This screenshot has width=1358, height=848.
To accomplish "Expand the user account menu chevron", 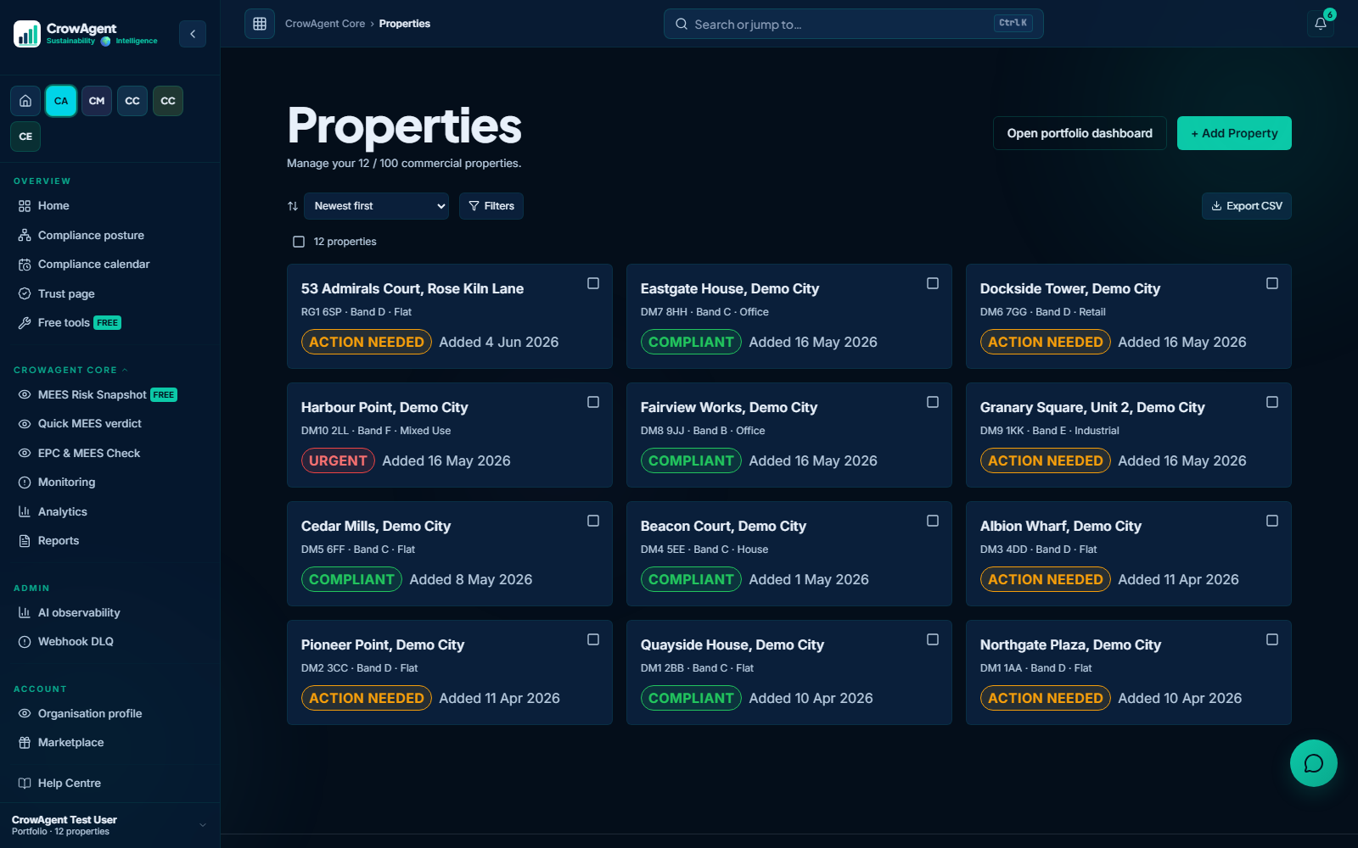I will pos(203,825).
